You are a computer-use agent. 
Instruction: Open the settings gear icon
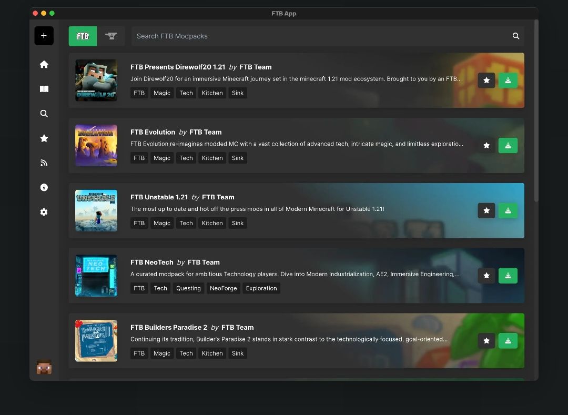point(44,212)
